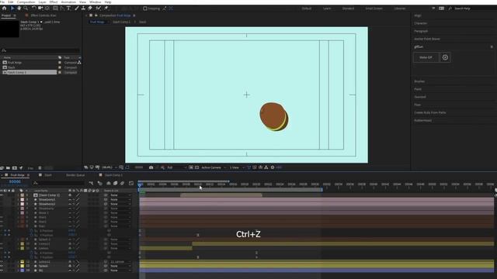Select the Zoom magnifier tool
Viewport: 497px width, 279px height.
(x=26, y=9)
